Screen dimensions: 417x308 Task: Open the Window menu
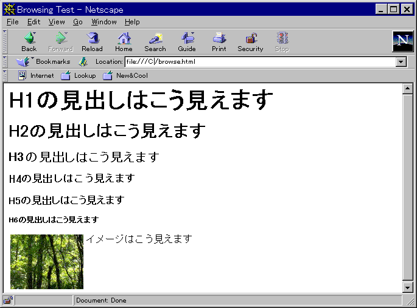(x=104, y=22)
